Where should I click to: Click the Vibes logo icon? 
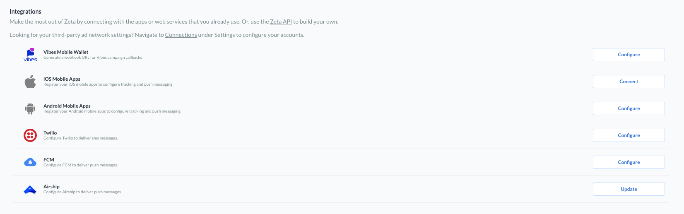(x=30, y=55)
